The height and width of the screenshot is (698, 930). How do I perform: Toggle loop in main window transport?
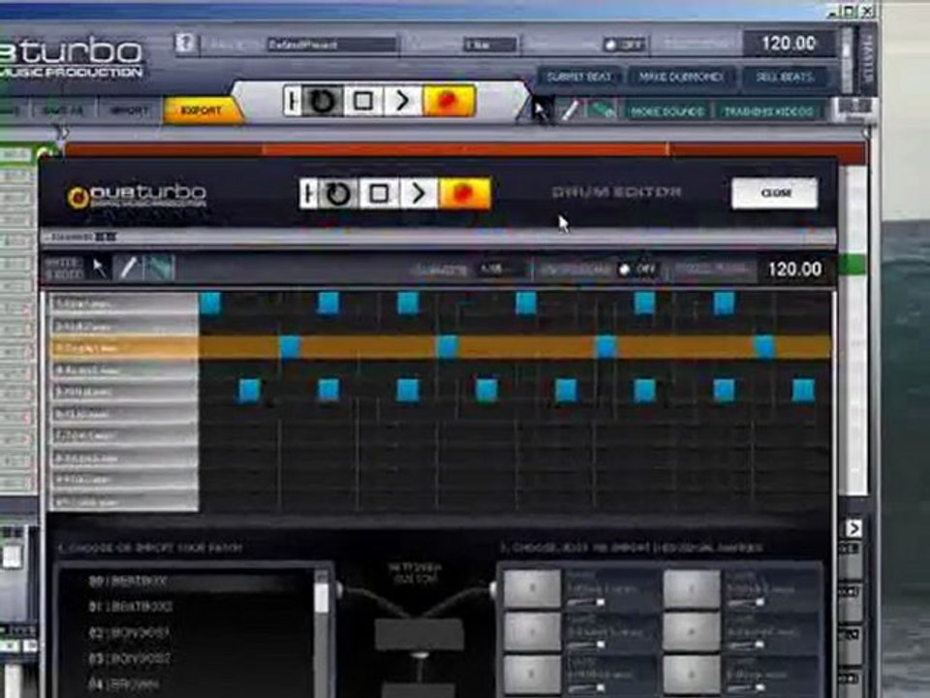(x=322, y=100)
